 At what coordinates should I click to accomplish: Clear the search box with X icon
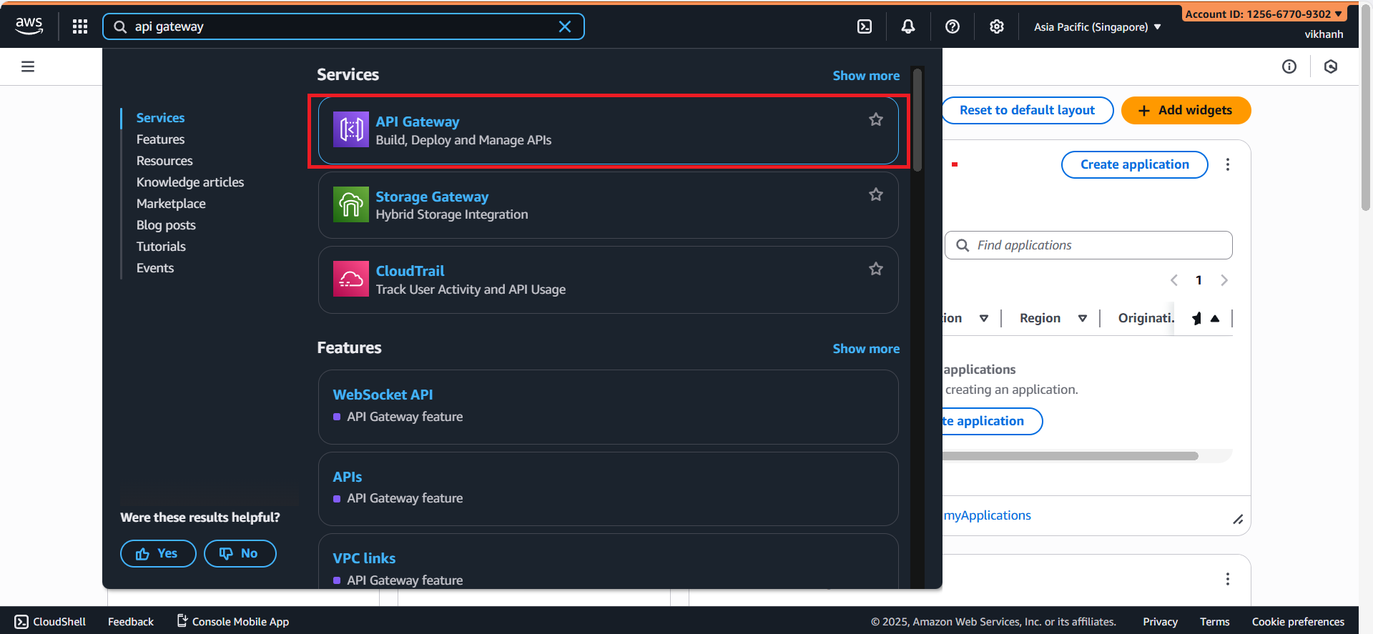565,26
